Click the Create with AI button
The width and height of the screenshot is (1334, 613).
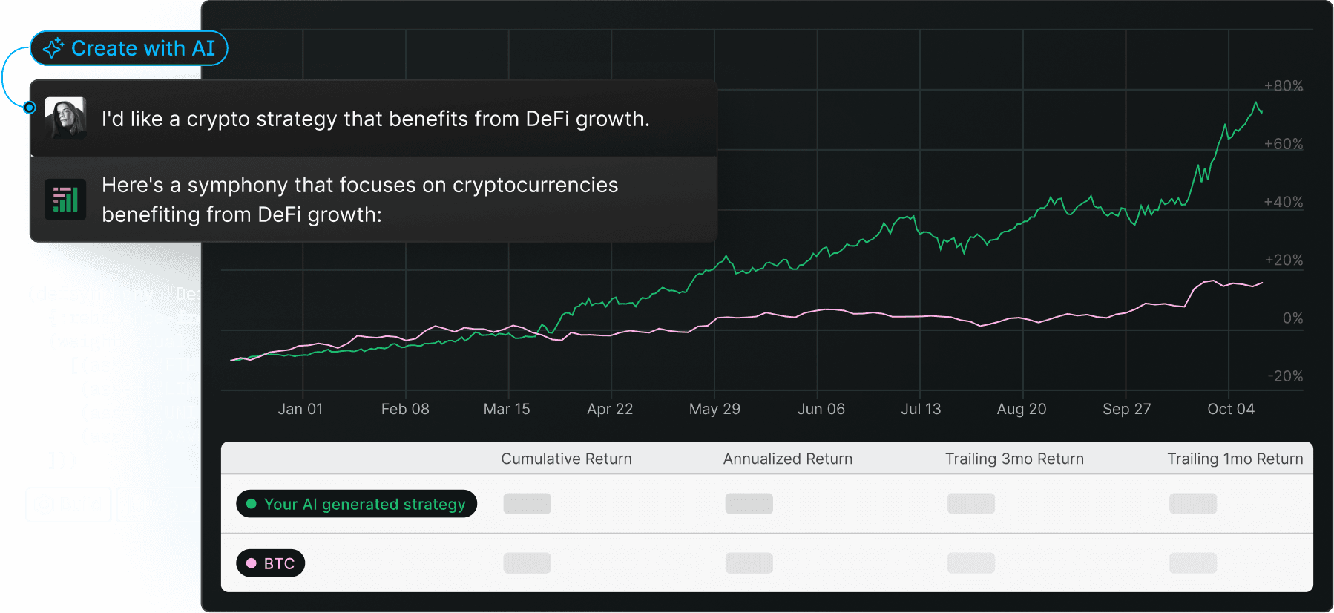coord(130,47)
